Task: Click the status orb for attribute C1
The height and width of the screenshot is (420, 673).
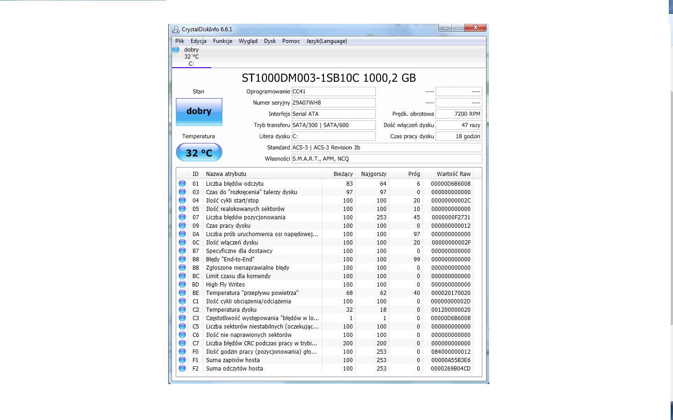Action: 182,301
